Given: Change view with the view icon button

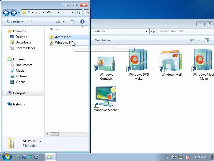Looking at the screenshot, I should coord(58,21).
